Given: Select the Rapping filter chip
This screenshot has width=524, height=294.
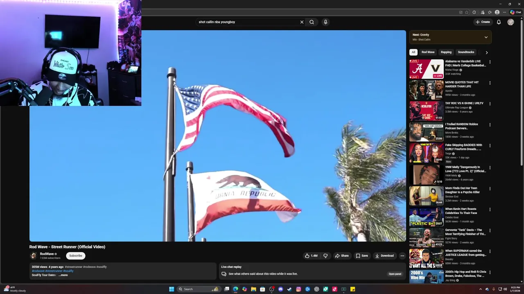Looking at the screenshot, I should tap(446, 52).
